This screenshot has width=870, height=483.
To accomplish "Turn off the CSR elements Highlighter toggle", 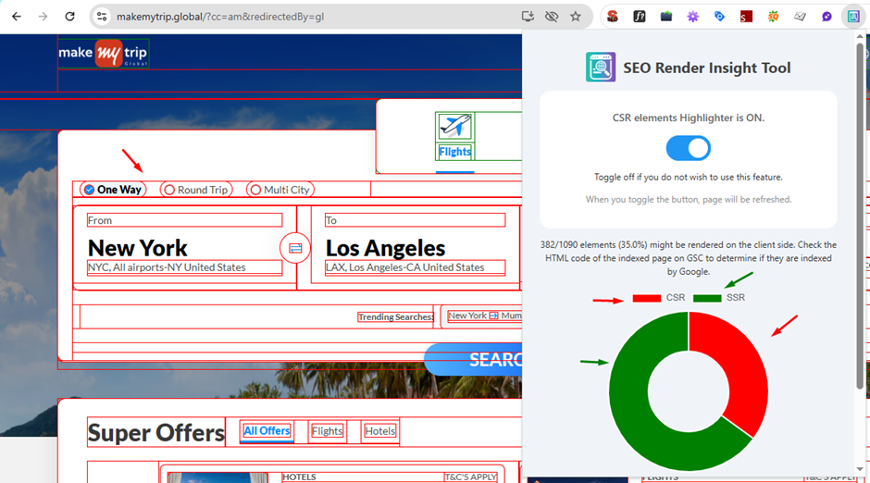I will pyautogui.click(x=688, y=148).
